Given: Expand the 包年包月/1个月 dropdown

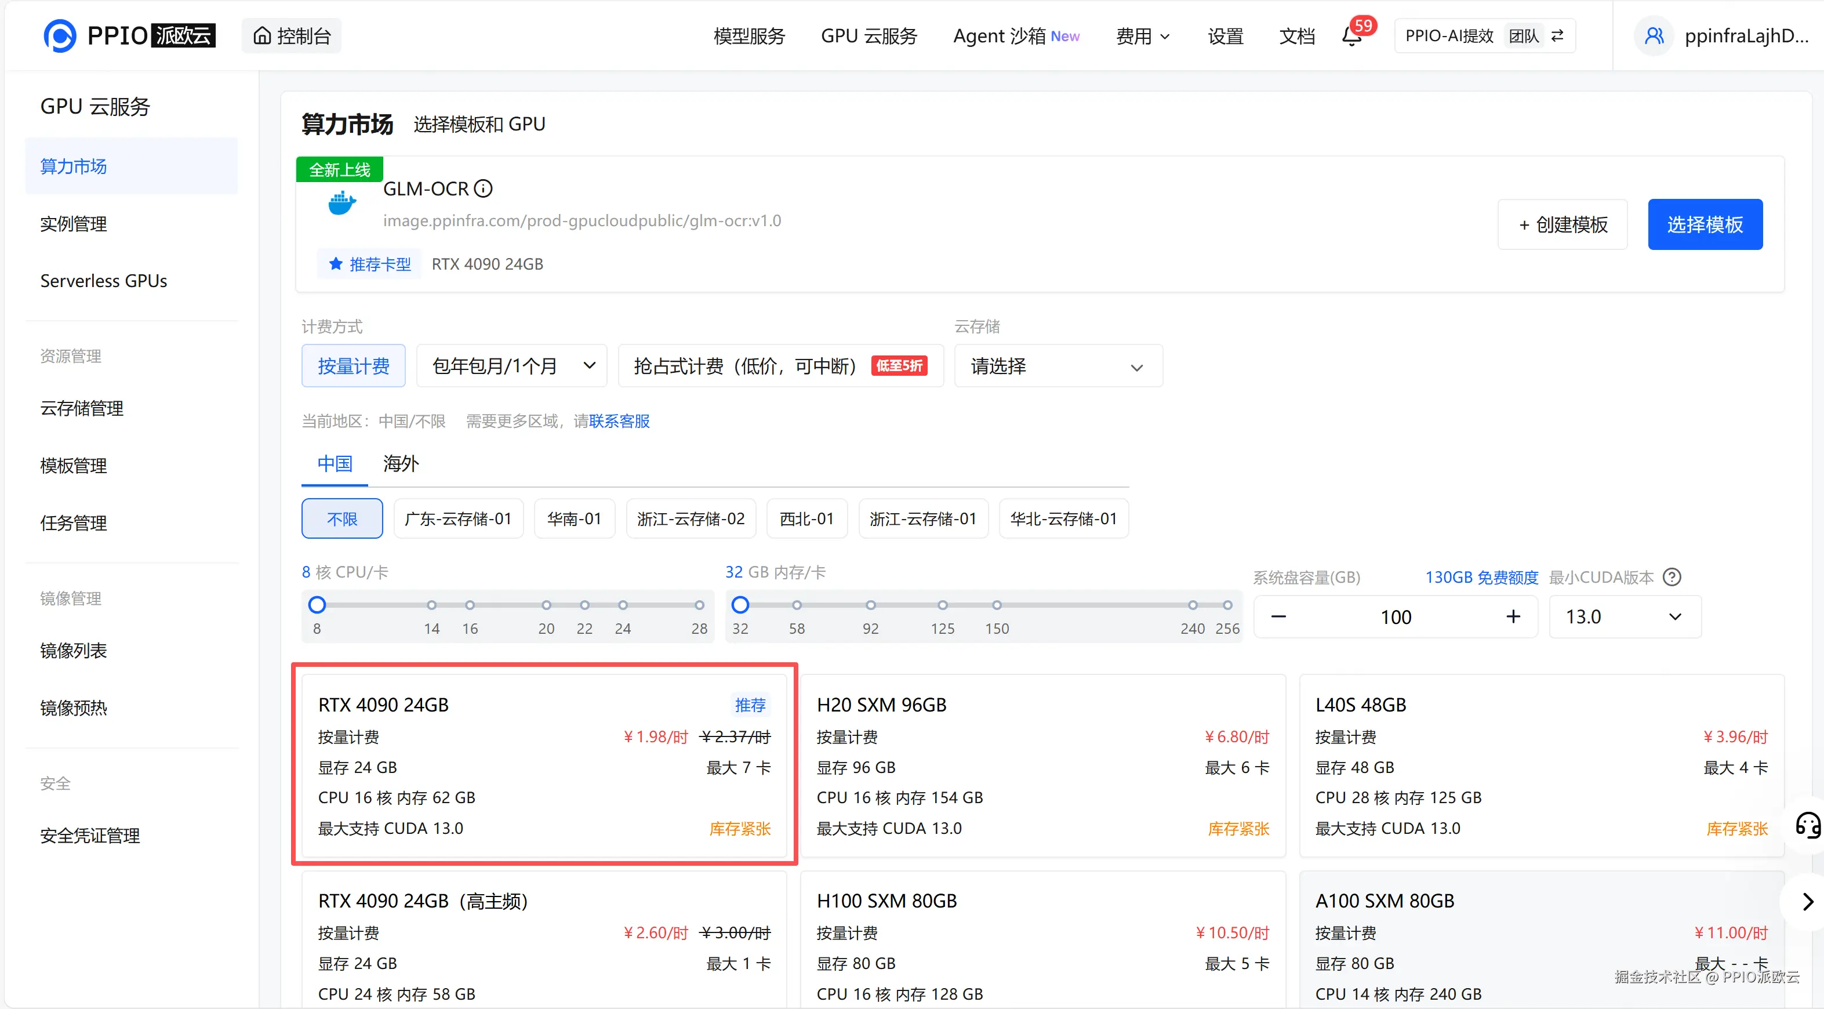Looking at the screenshot, I should [x=512, y=366].
